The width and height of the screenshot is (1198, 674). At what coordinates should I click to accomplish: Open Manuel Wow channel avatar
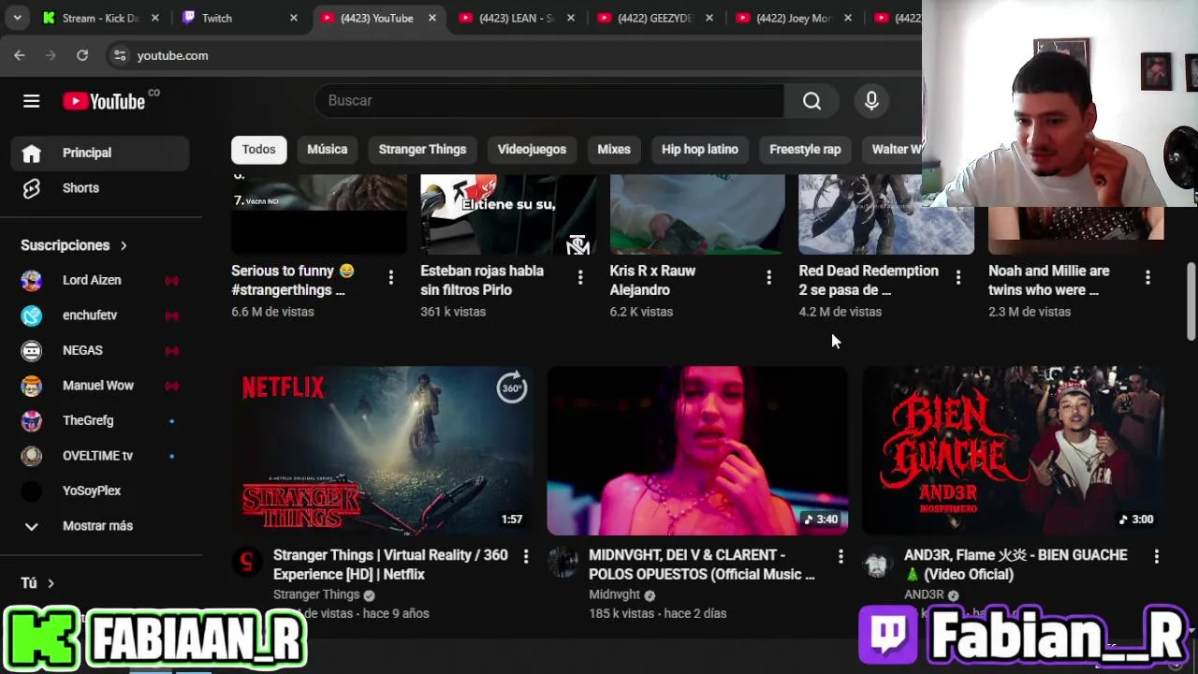coord(32,386)
